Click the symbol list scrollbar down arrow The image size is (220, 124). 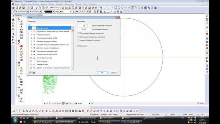pos(73,69)
